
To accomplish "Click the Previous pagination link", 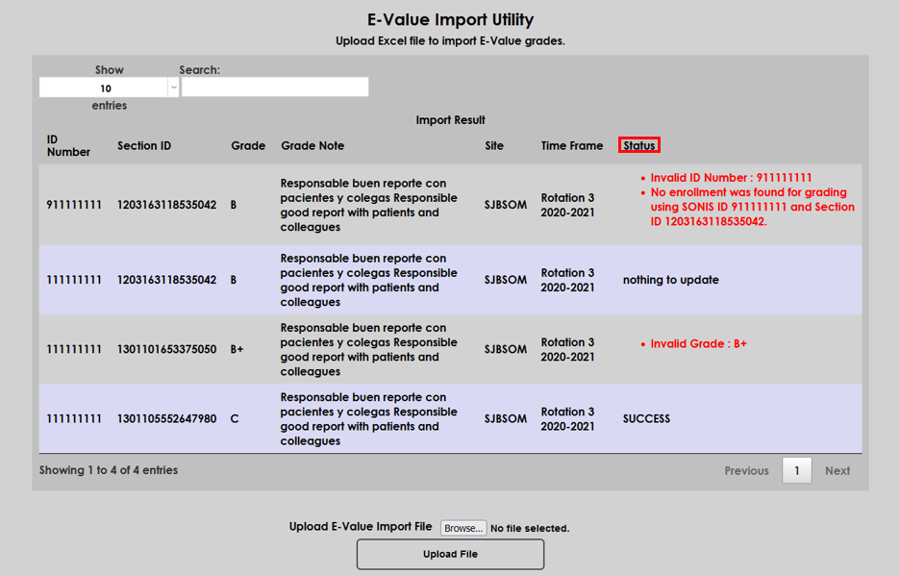I will click(746, 470).
